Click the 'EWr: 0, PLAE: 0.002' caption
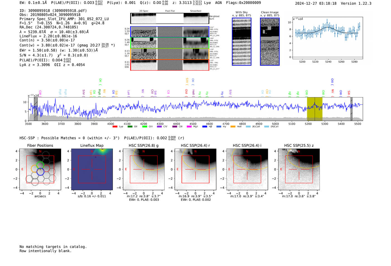Viewport: 391px width, 266px height. [x=196, y=200]
